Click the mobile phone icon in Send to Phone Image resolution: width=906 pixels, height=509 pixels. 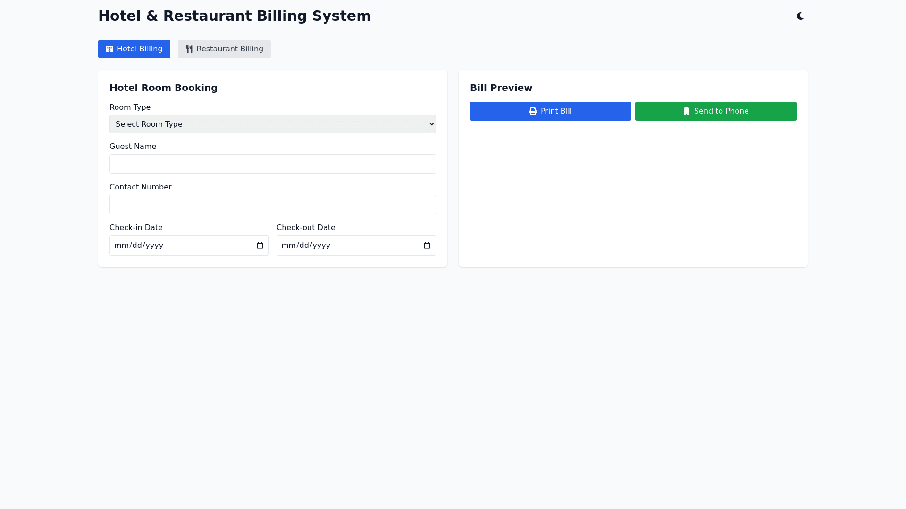pyautogui.click(x=687, y=111)
